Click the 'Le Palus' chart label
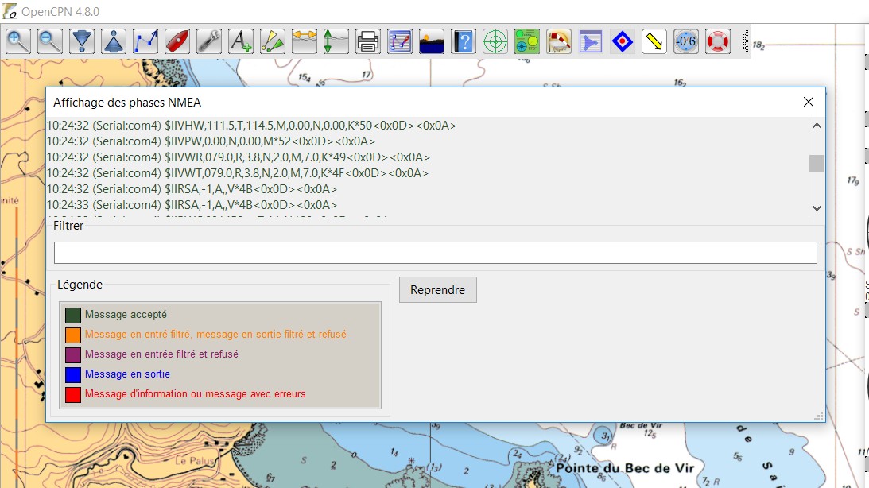This screenshot has width=869, height=488. tap(195, 461)
